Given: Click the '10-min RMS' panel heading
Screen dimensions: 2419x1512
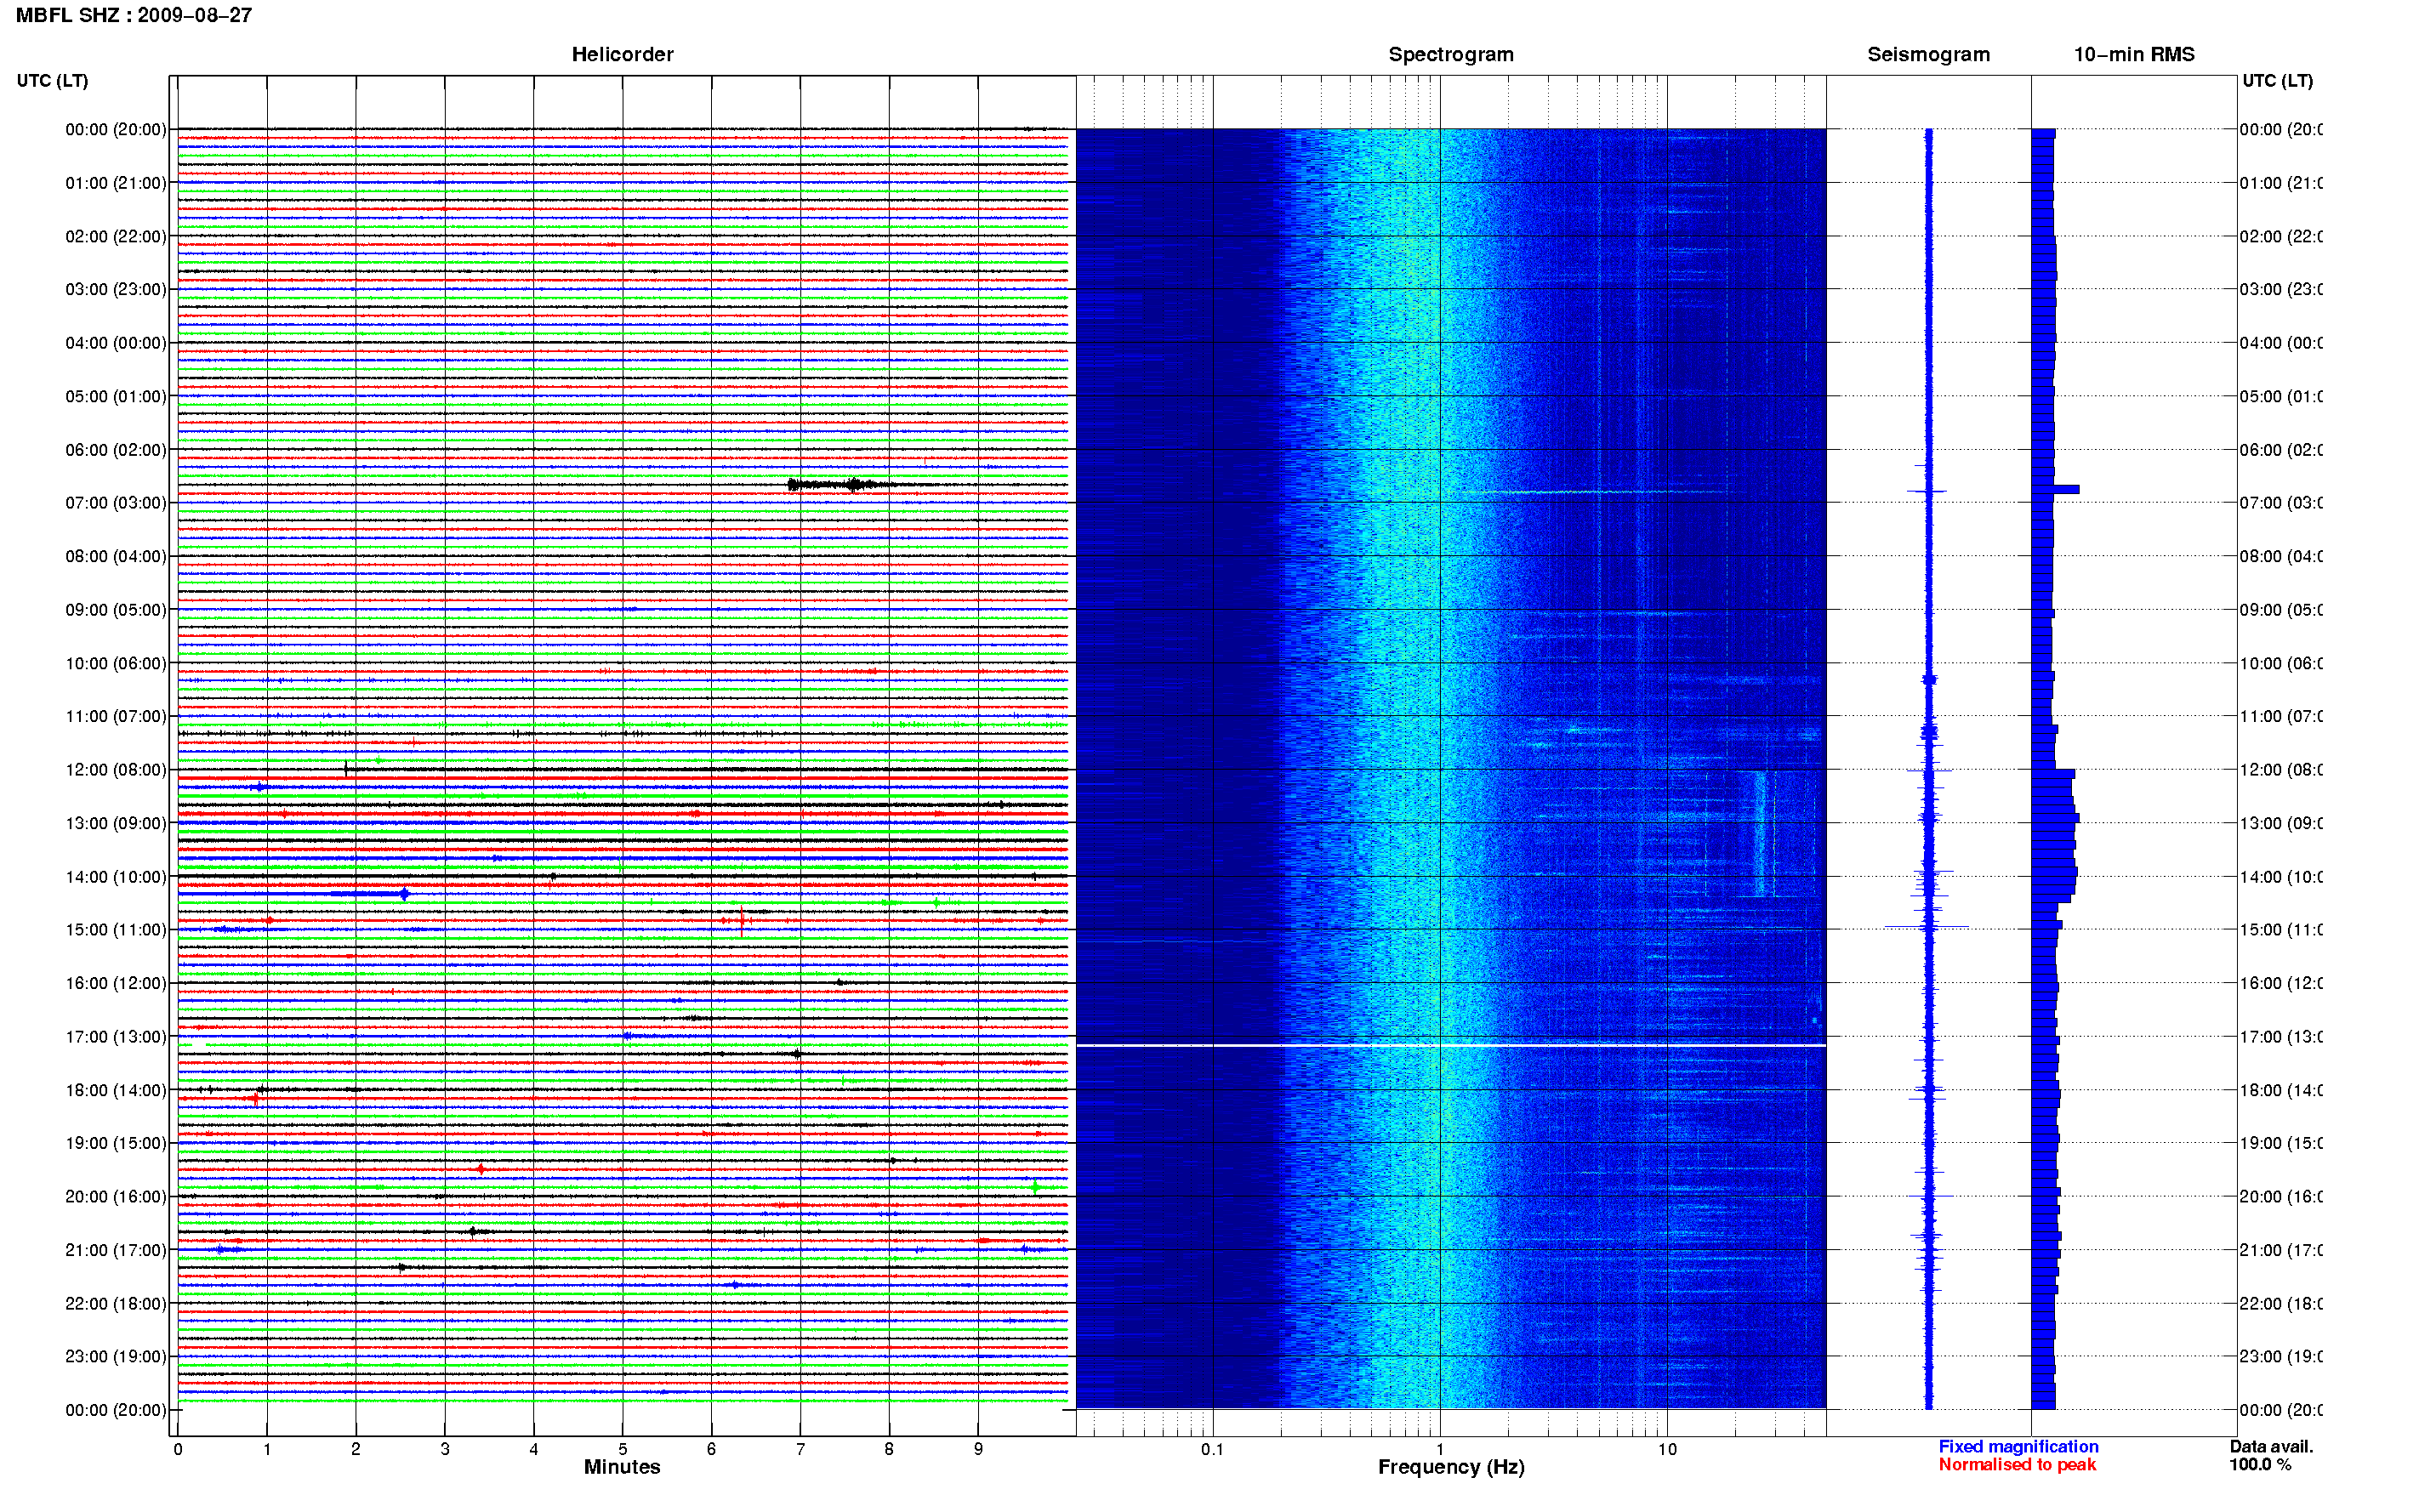Looking at the screenshot, I should point(2133,54).
